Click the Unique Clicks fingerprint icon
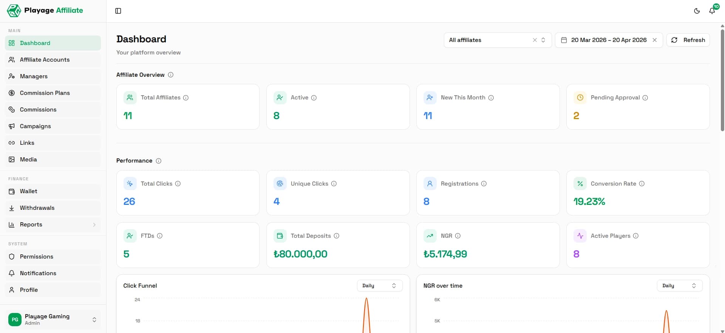Screen dimensions: 725x333 [x=280, y=184]
